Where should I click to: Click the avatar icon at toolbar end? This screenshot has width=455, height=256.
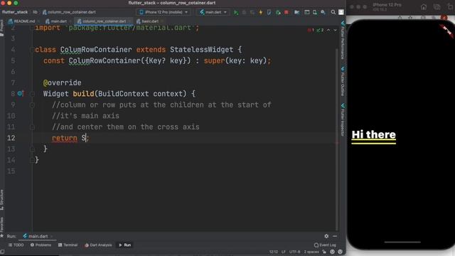tap(341, 12)
